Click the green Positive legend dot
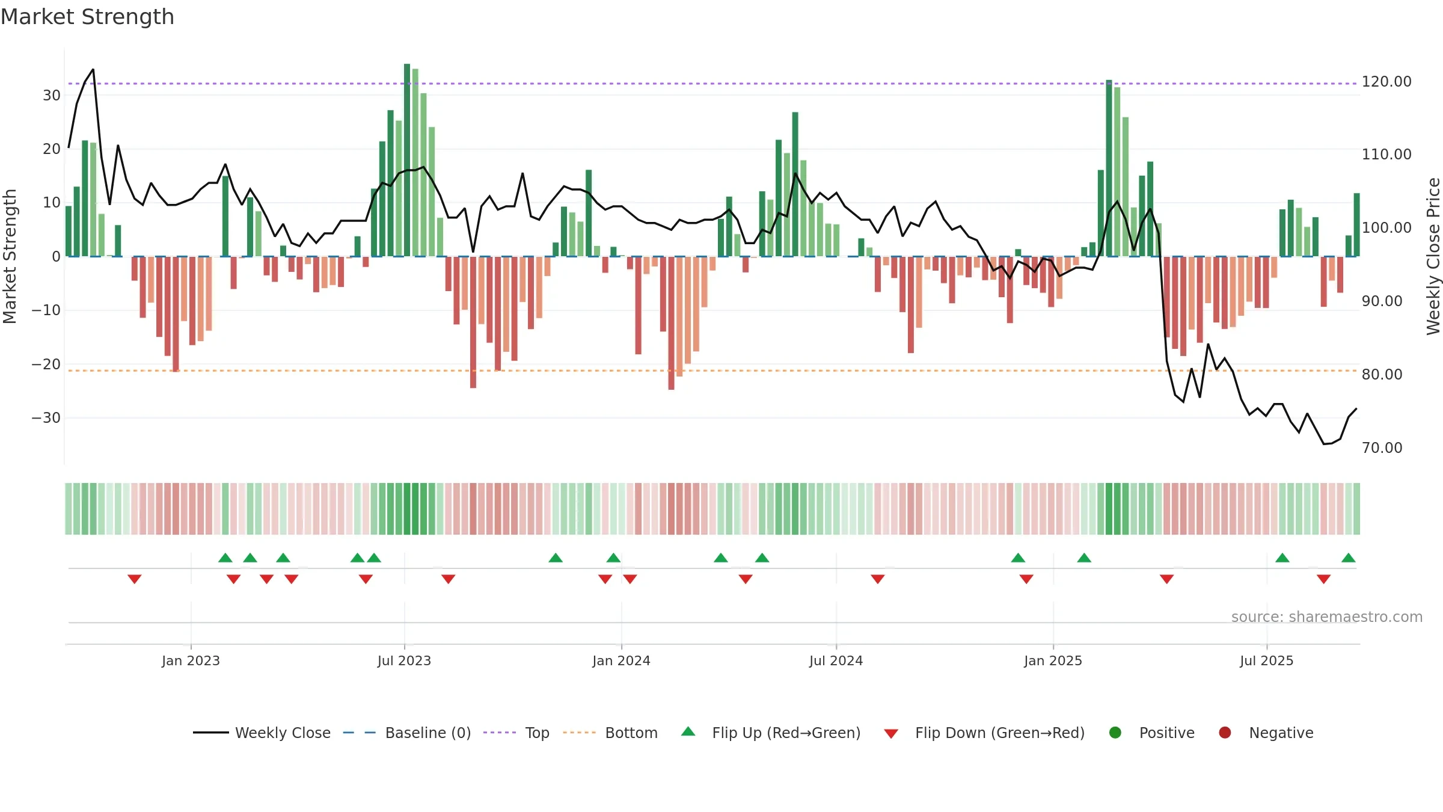 [1115, 733]
